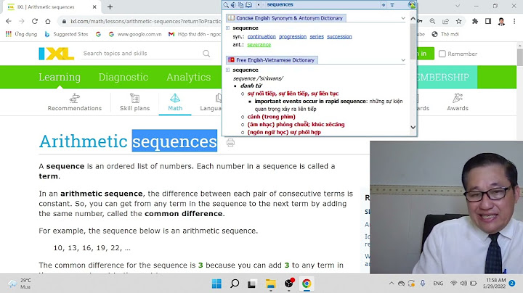
Task: Open the Diagnostic tab
Action: coord(123,77)
